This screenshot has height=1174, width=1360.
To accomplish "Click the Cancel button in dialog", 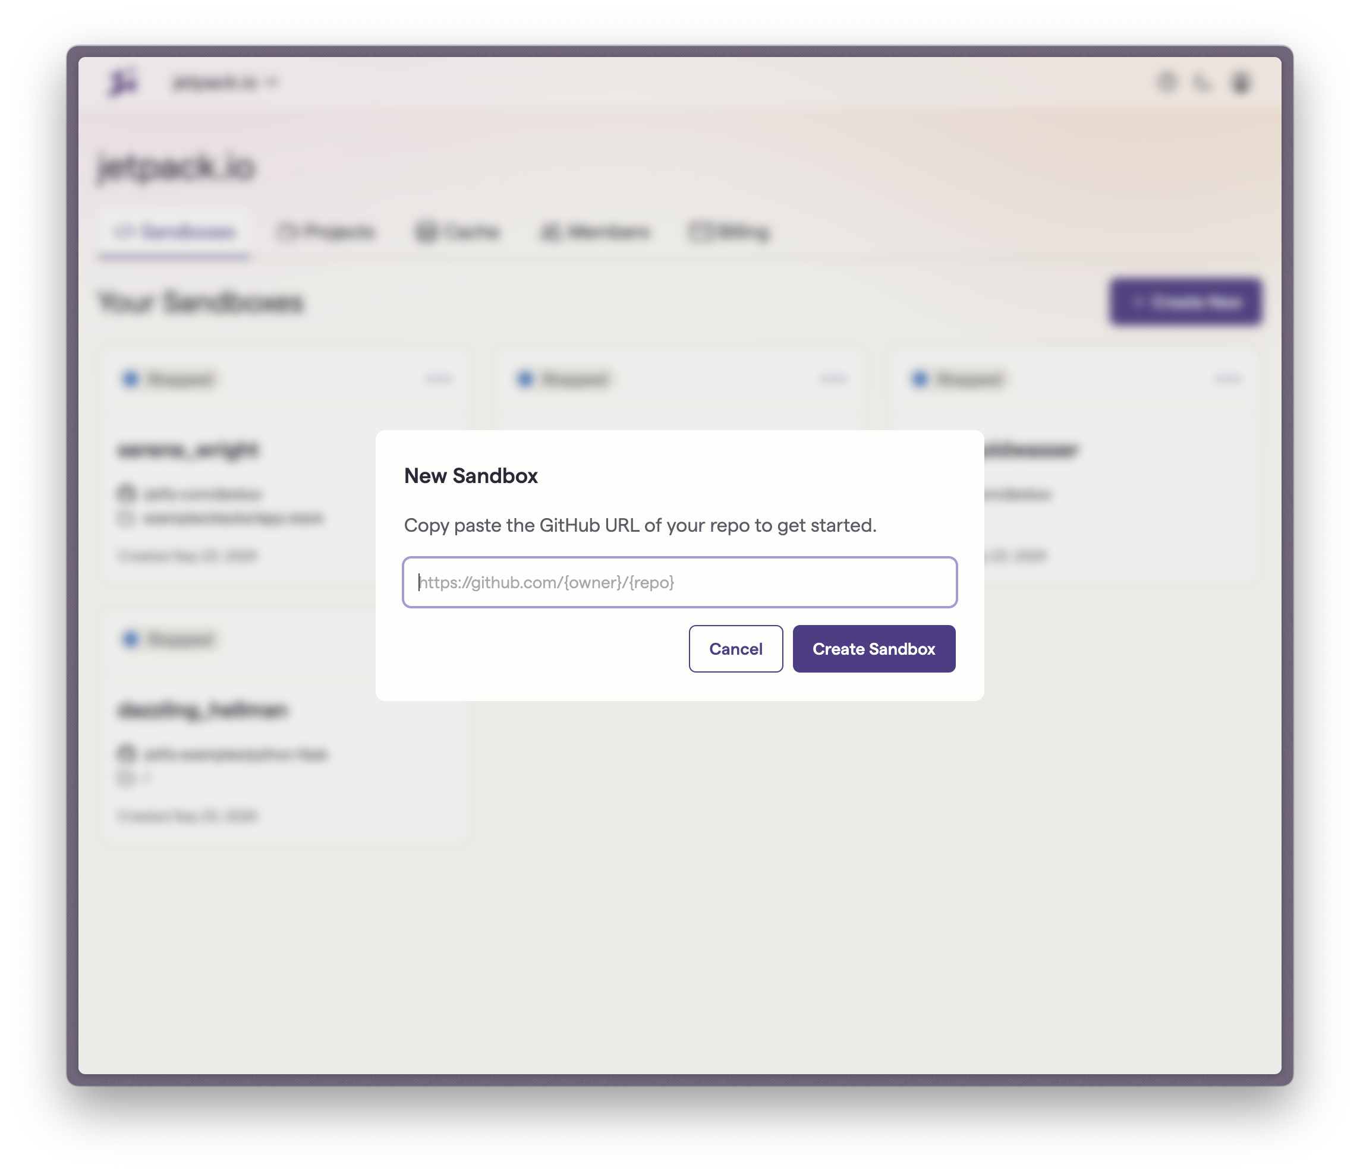I will coord(736,648).
